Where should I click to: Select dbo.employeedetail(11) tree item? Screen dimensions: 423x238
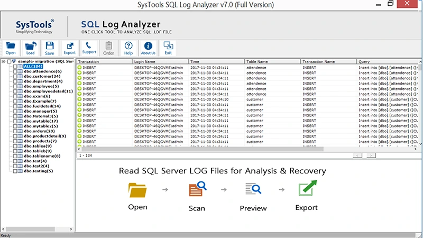(48, 91)
